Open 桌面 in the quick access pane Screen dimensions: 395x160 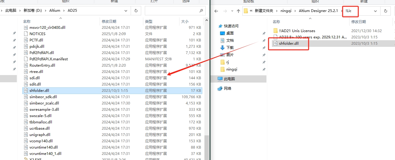click(230, 33)
